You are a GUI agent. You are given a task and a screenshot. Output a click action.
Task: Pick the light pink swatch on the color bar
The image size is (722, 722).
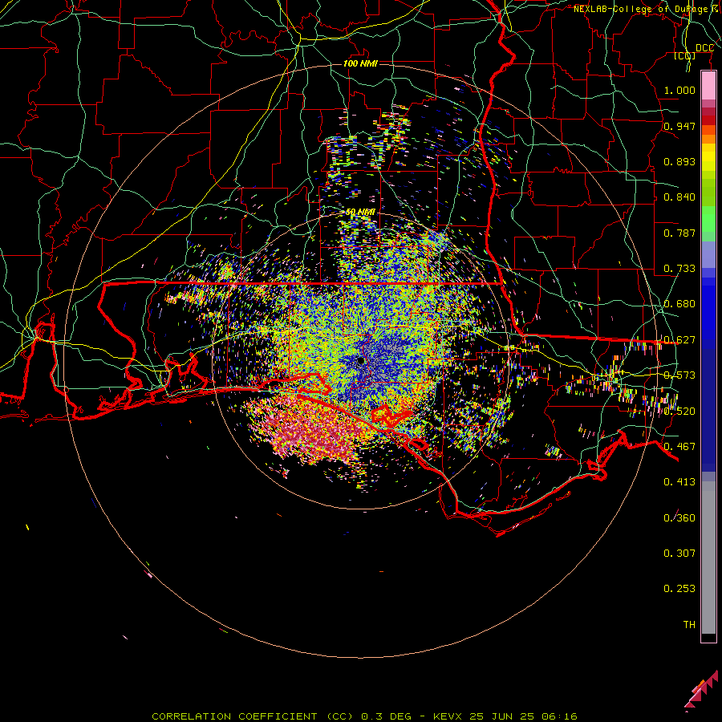(708, 85)
